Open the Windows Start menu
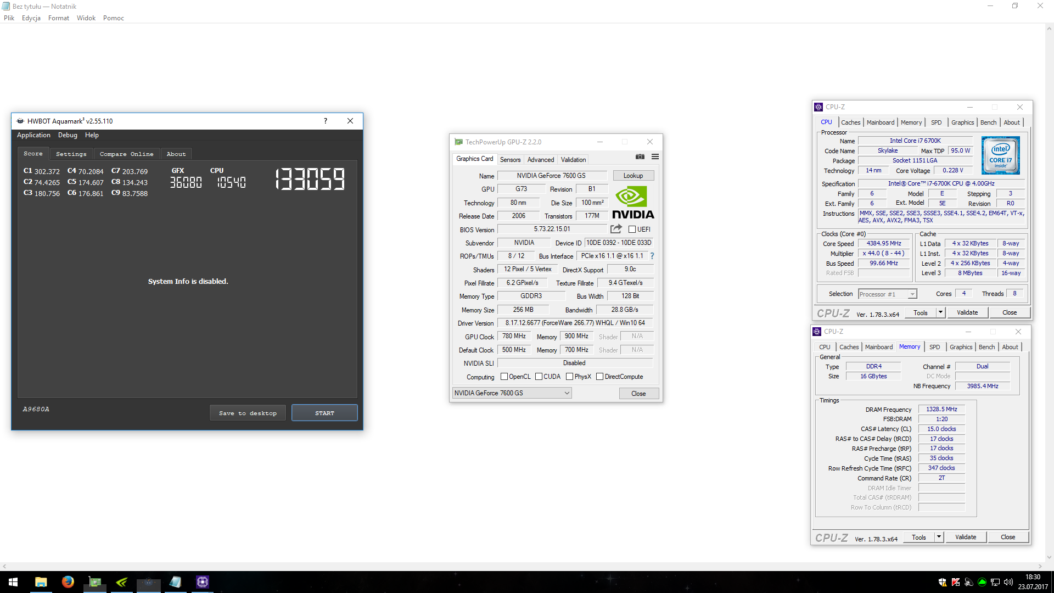 pyautogui.click(x=13, y=582)
